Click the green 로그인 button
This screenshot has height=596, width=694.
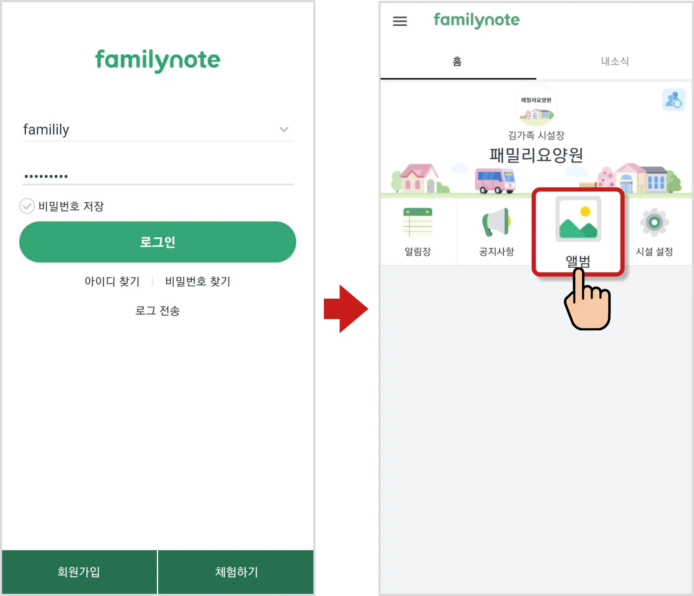(158, 242)
